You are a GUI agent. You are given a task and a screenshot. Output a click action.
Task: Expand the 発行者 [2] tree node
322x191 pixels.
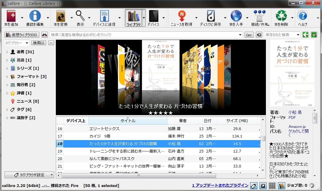click(x=7, y=85)
